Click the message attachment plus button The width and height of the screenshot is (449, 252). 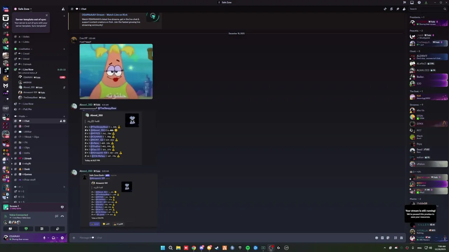click(x=74, y=238)
